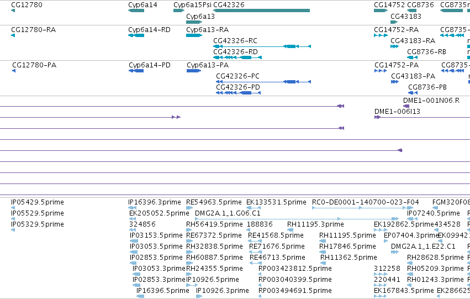Screen dimensions: 470x299
Task: Open transcript CG12780-RA
Action: (33, 30)
